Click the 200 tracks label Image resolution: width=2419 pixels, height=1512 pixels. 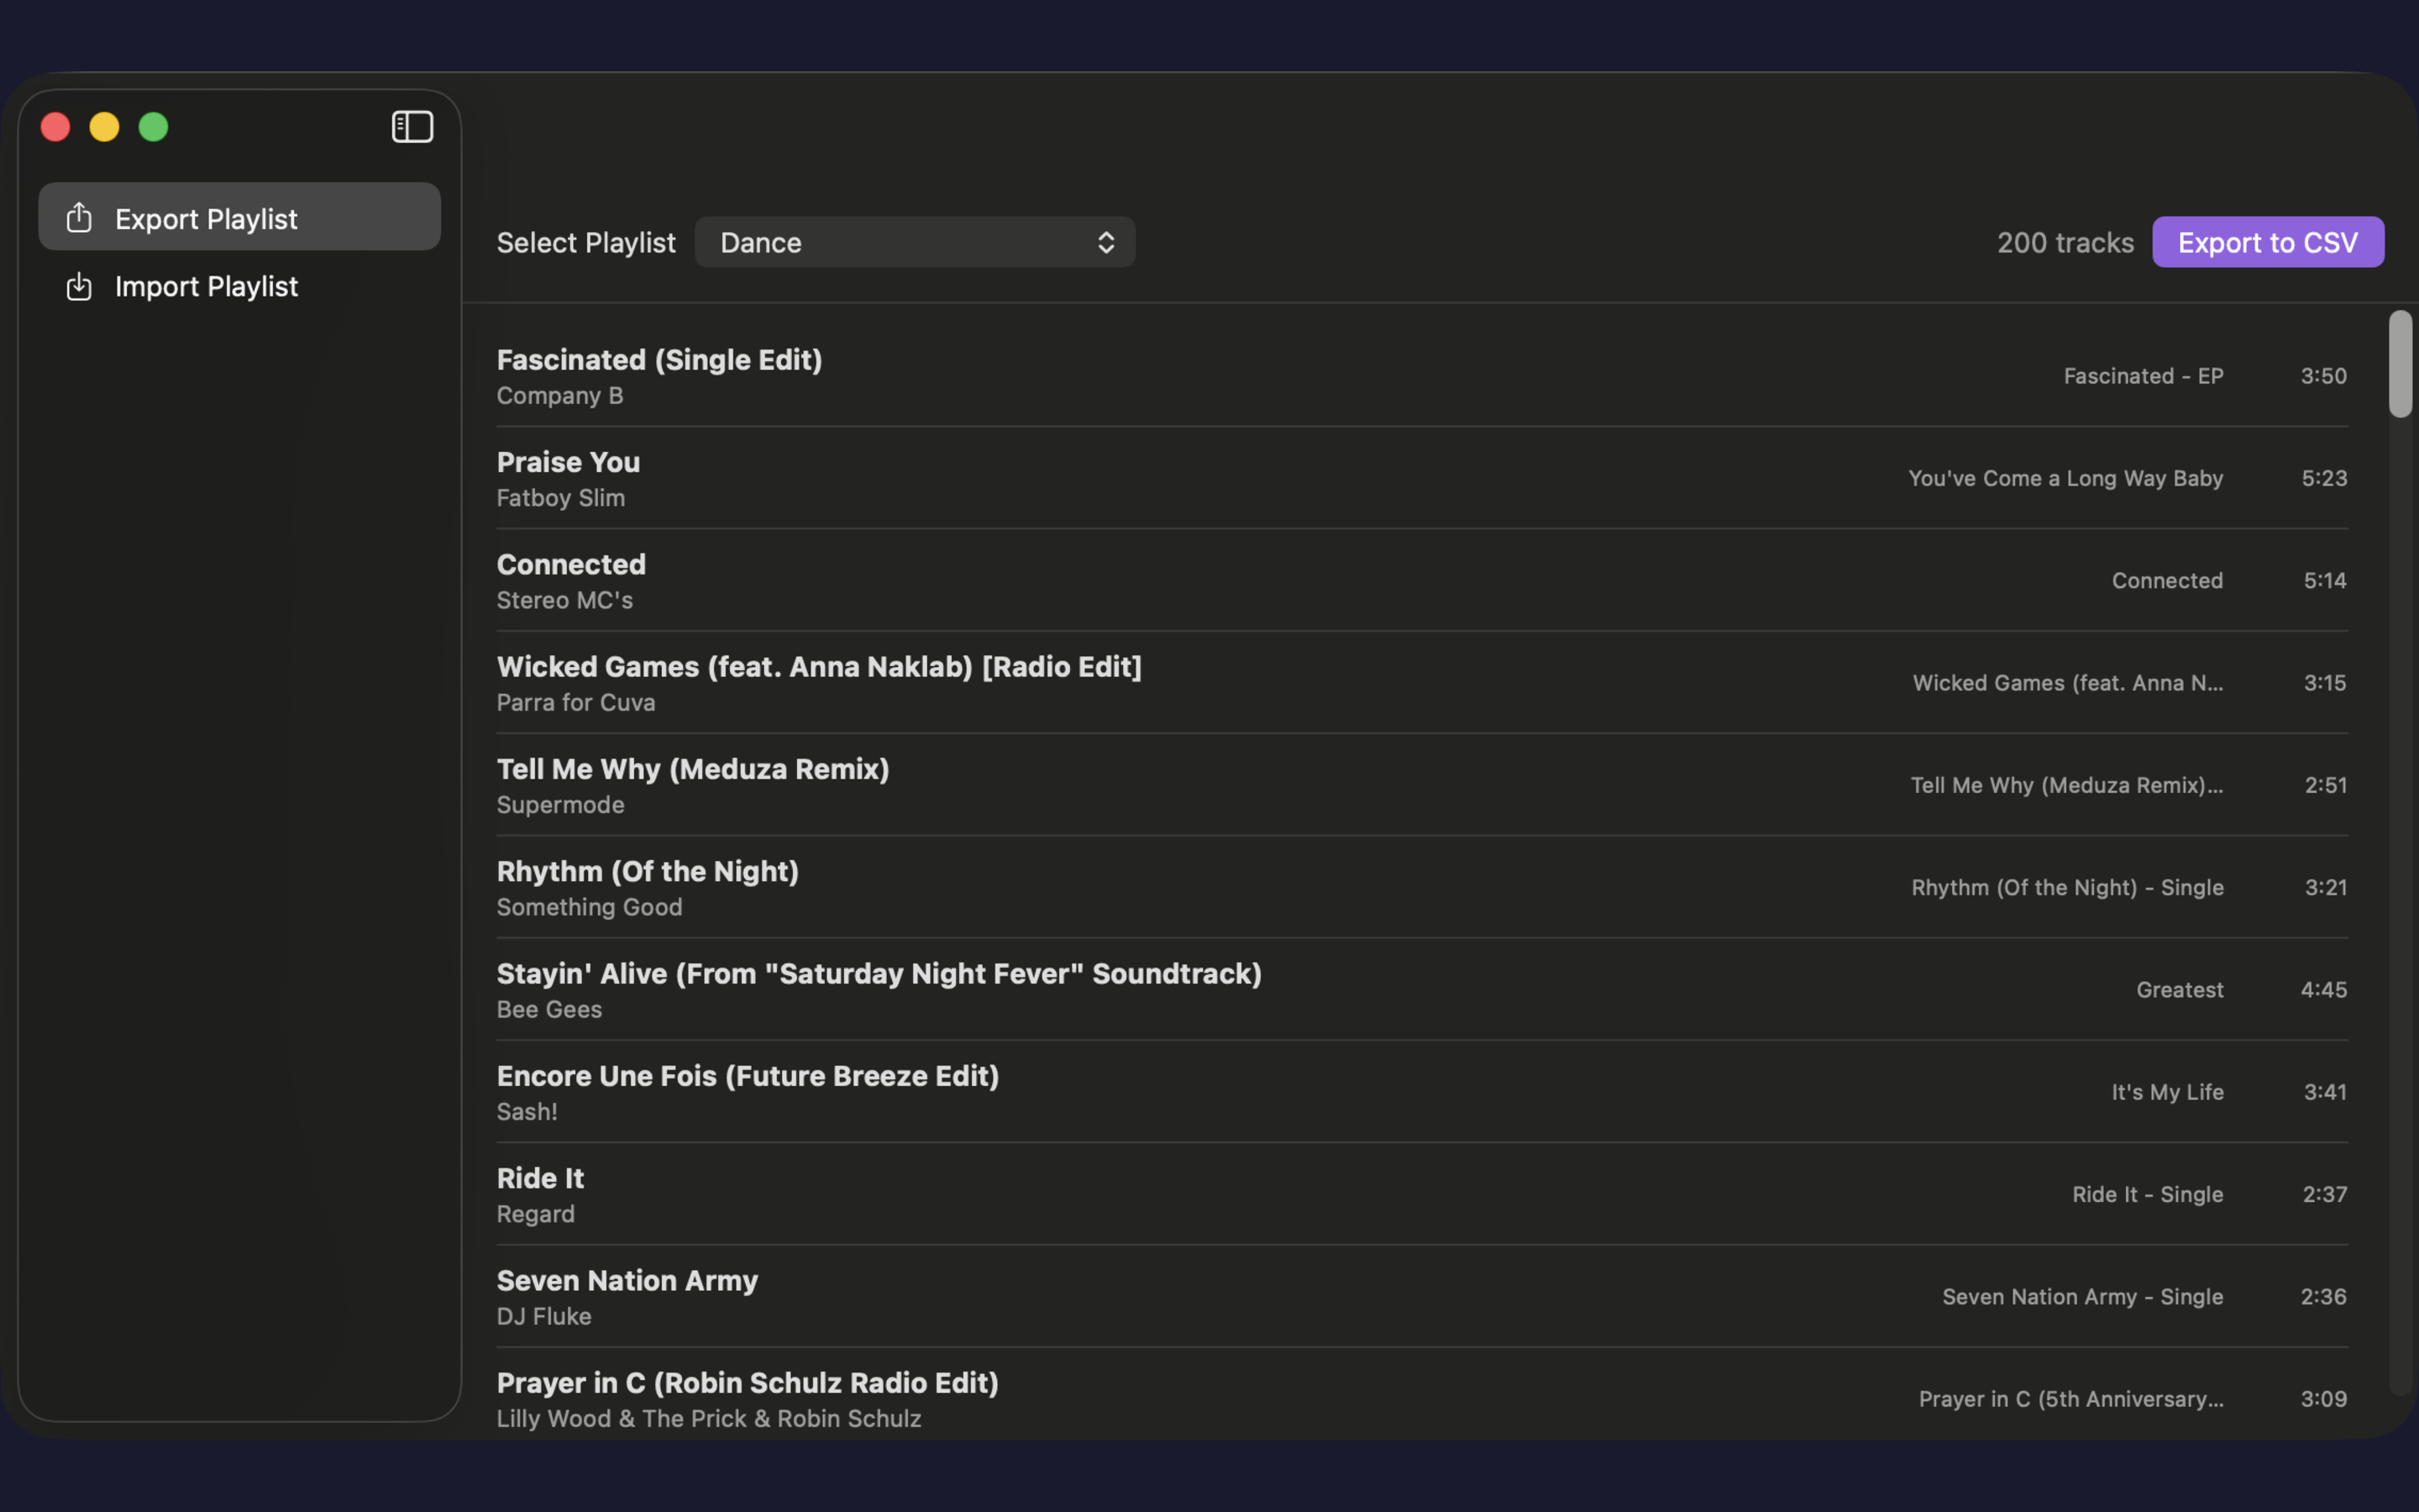(2065, 242)
